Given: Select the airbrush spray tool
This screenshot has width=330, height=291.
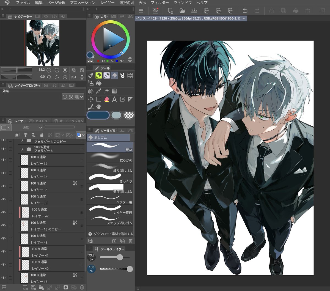Looking at the screenshot, I should pos(90,83).
